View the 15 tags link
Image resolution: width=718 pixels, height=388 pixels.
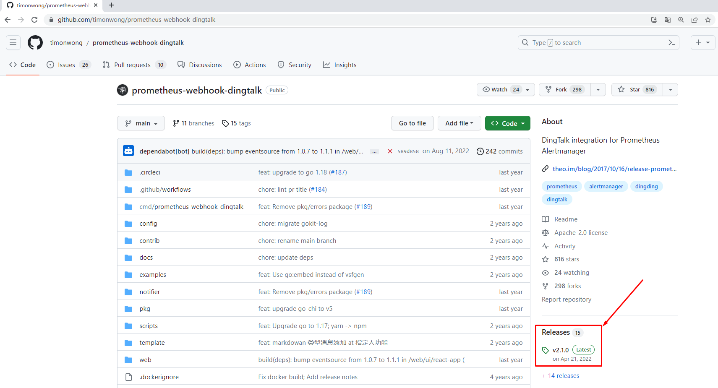236,123
